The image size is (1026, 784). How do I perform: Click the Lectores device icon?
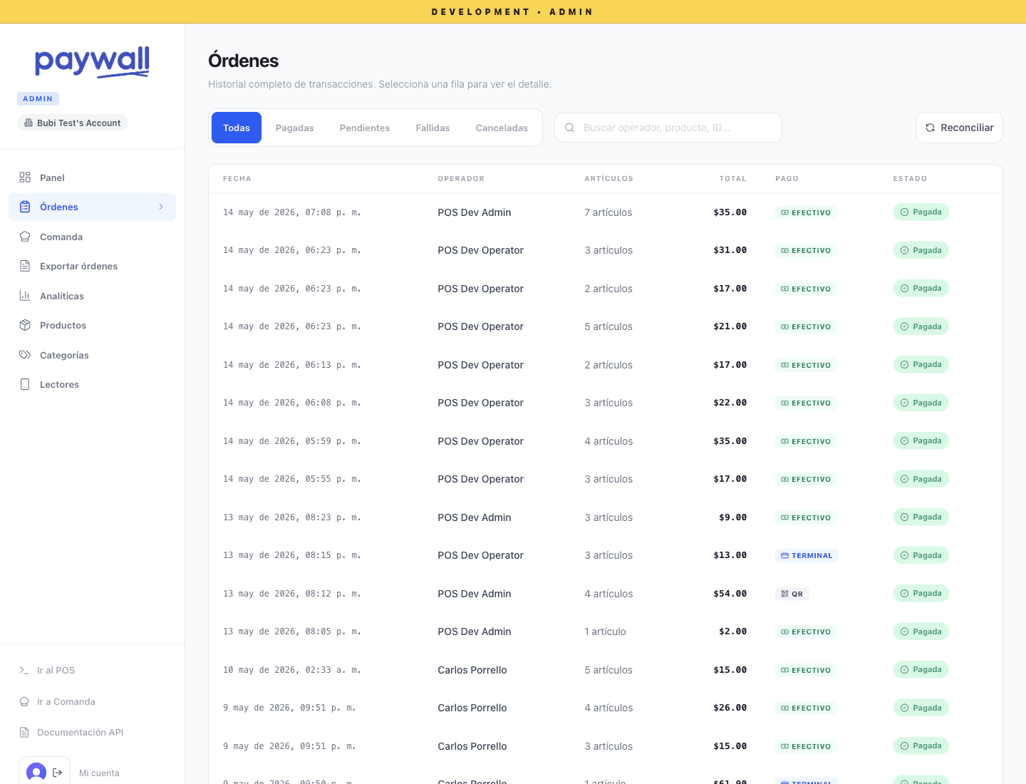coord(25,384)
